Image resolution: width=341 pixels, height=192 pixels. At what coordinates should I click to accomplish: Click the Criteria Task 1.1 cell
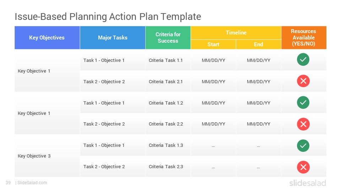tap(168, 60)
